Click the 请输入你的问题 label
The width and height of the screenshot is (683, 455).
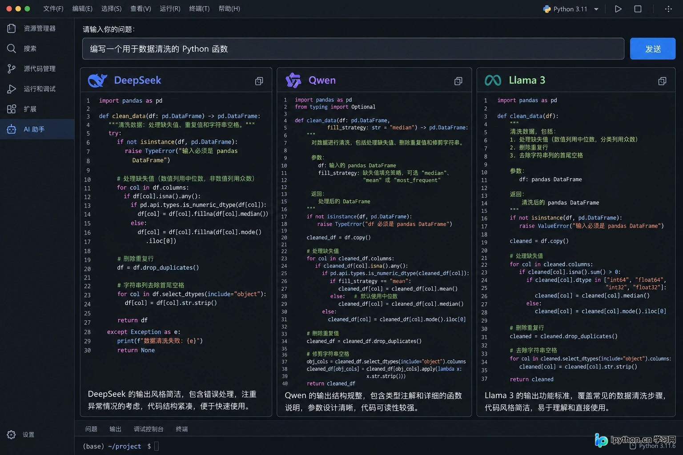pyautogui.click(x=109, y=29)
